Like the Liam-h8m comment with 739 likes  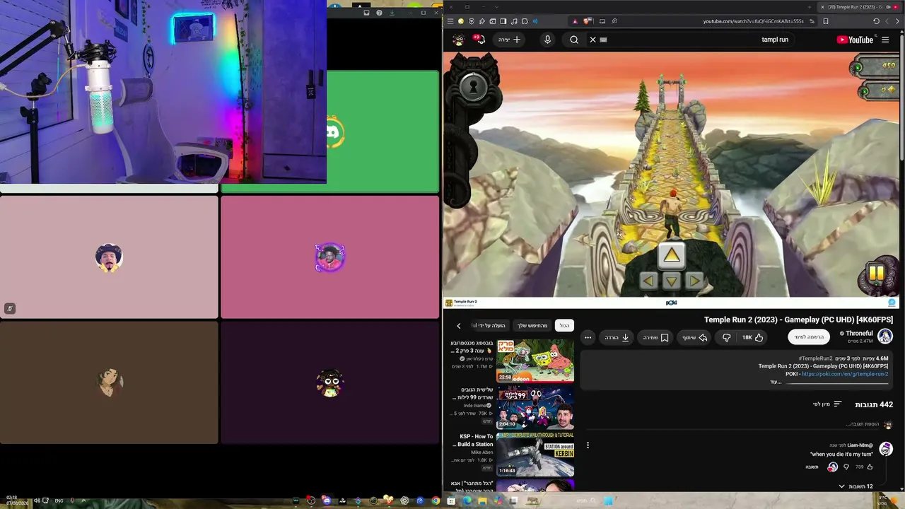pyautogui.click(x=870, y=467)
